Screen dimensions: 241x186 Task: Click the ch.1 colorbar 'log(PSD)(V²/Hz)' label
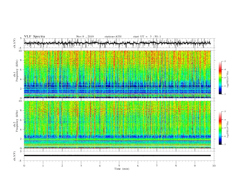228,79
